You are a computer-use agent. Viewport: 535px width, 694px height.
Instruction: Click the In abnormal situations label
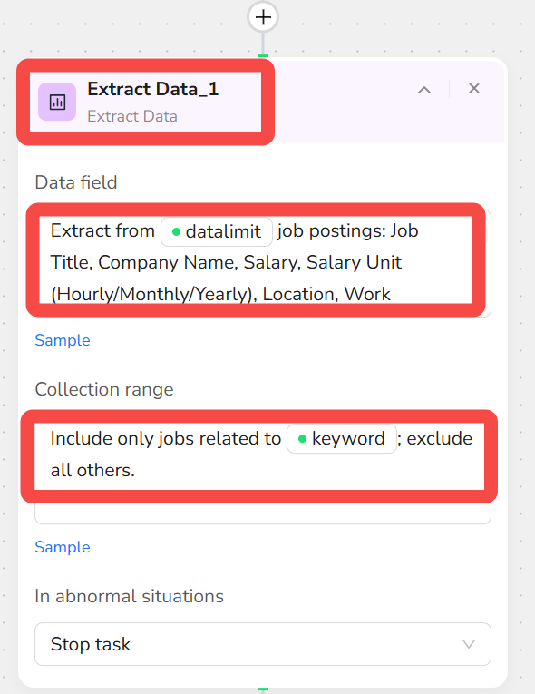point(129,596)
